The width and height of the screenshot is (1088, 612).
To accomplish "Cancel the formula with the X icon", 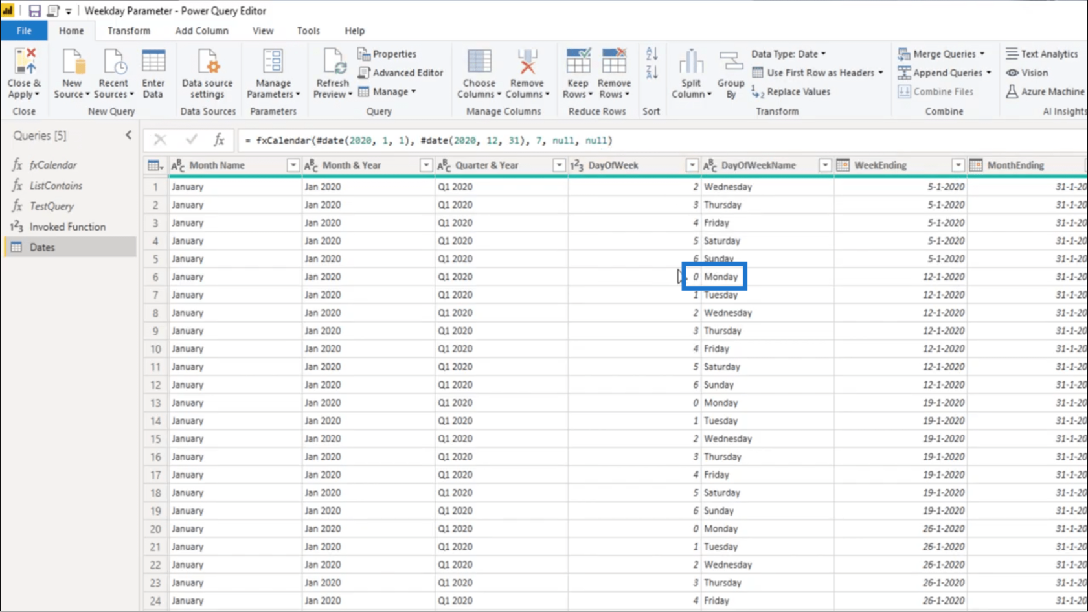I will coord(160,140).
